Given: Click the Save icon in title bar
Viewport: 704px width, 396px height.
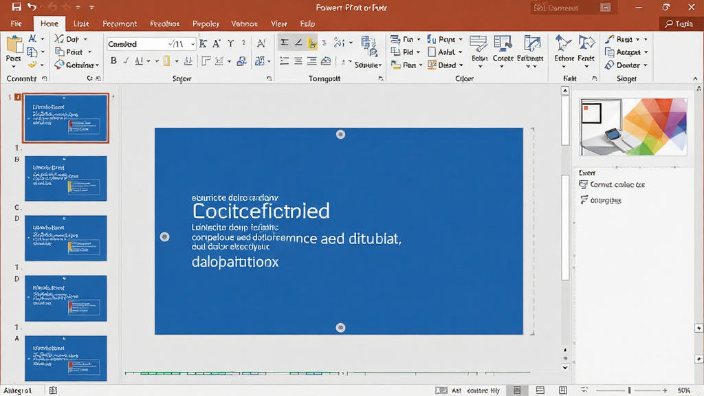Looking at the screenshot, I should pos(16,7).
